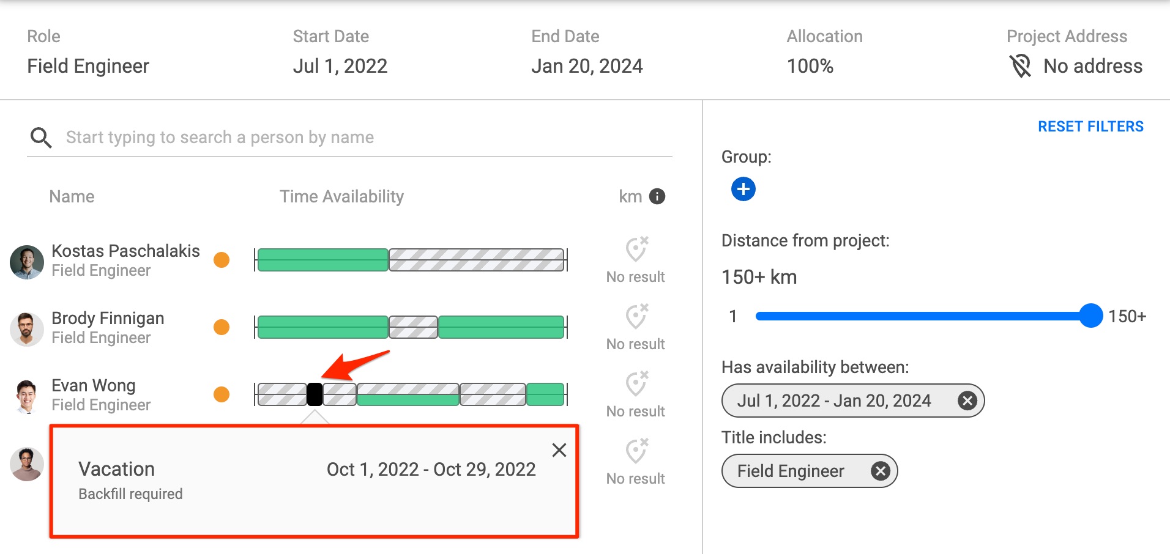The image size is (1170, 554).
Task: Remove the Field Engineer title filter
Action: (x=880, y=471)
